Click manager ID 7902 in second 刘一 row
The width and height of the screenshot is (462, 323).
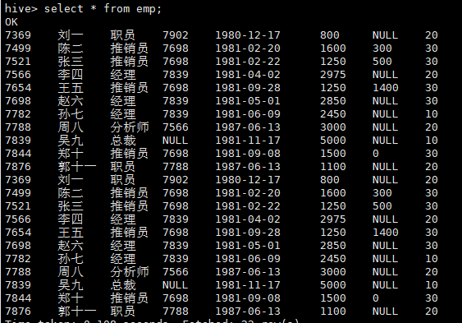point(176,180)
